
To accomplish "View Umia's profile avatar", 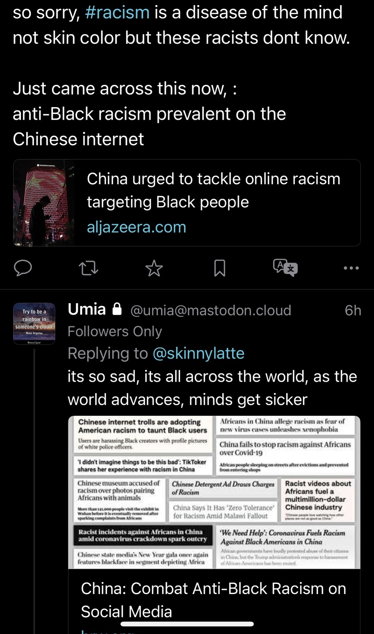I will click(x=34, y=324).
